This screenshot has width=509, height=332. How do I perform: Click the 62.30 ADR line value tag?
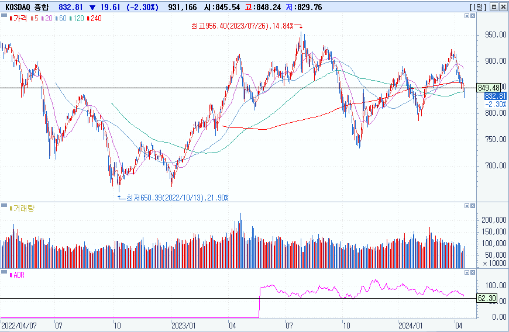[x=487, y=298]
